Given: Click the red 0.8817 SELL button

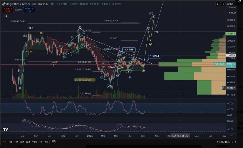Looking at the screenshot, I should pos(8,10).
